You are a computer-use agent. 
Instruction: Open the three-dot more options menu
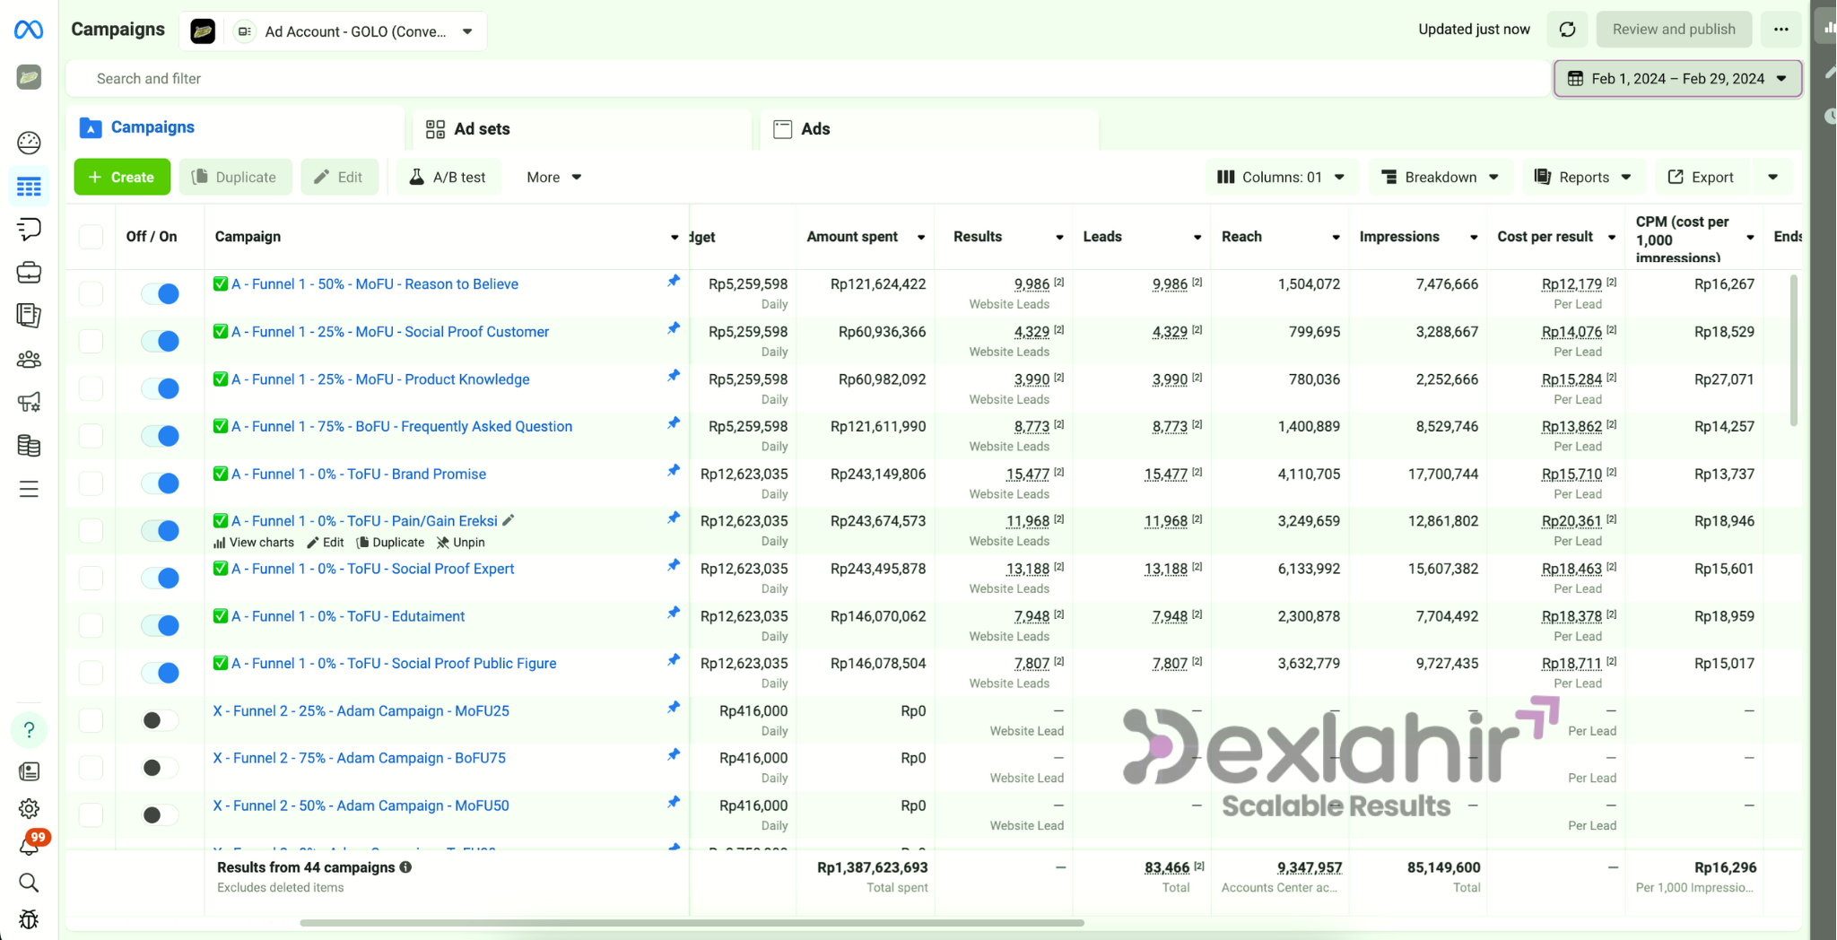pyautogui.click(x=1780, y=30)
